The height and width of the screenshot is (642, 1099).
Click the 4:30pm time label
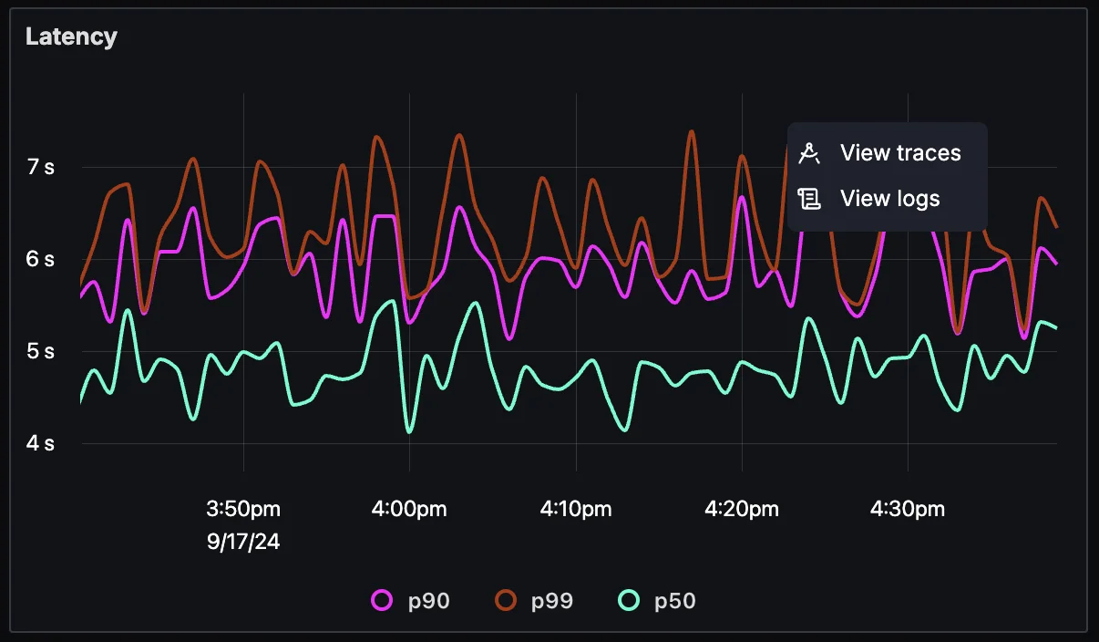tap(908, 509)
